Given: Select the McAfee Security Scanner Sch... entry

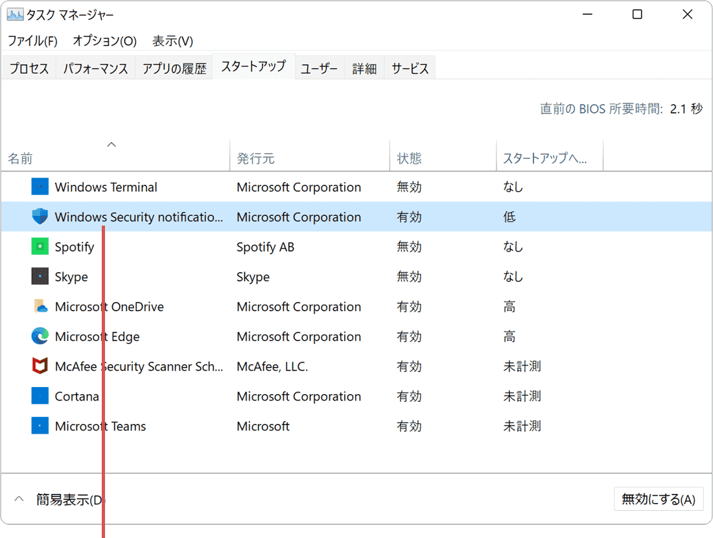Looking at the screenshot, I should click(x=139, y=366).
